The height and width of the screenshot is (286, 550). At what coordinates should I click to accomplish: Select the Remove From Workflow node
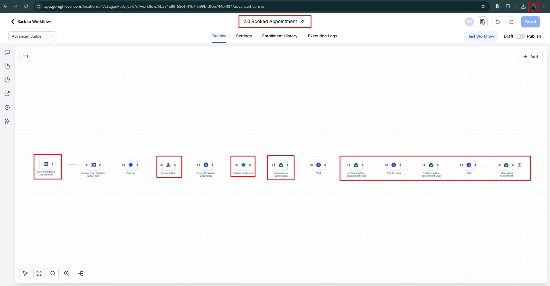[93, 165]
